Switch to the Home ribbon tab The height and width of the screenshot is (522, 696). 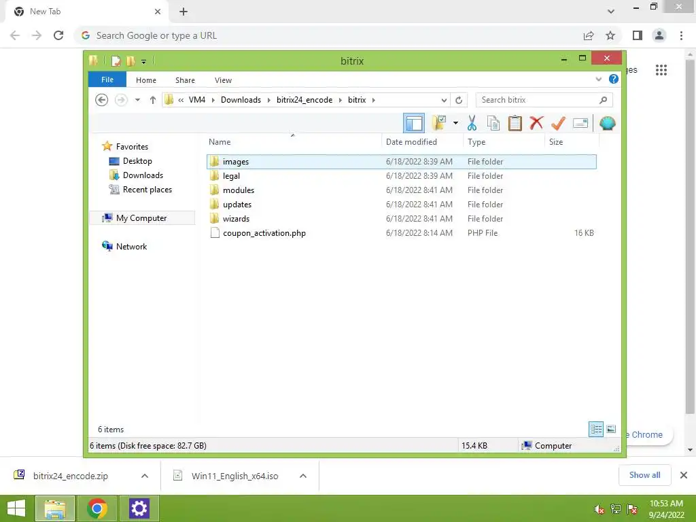pos(146,80)
